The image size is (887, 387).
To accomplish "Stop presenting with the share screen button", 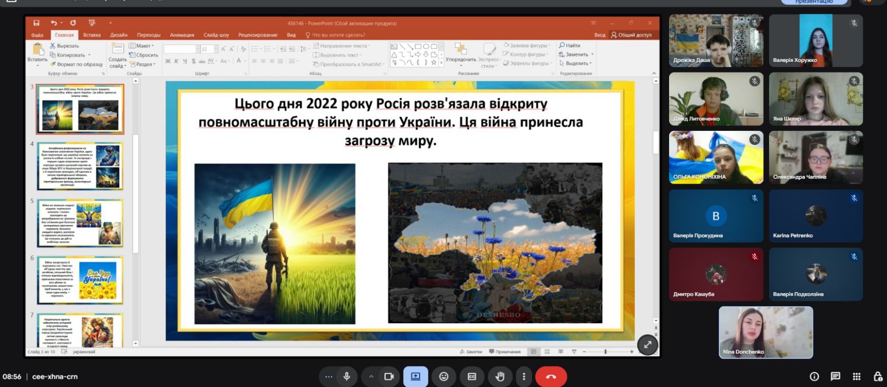I will (415, 376).
